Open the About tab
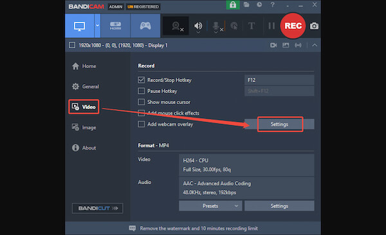The image size is (386, 235). (84, 148)
